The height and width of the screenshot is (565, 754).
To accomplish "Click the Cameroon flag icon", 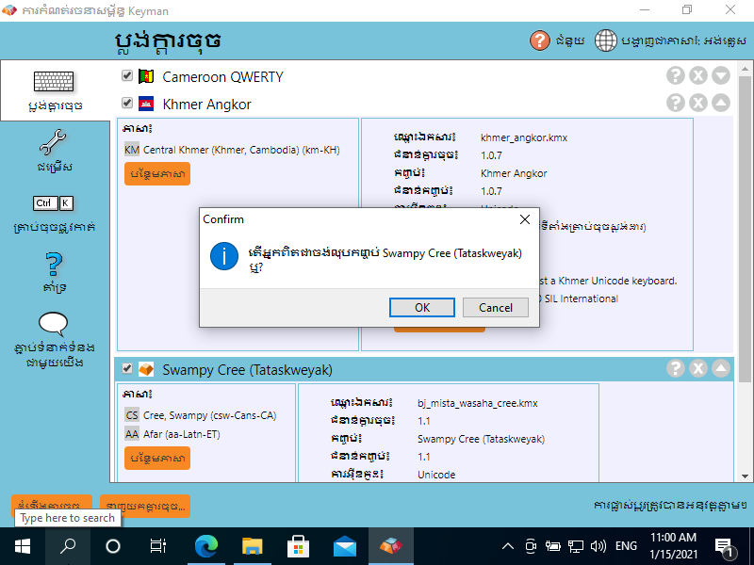I will 146,76.
